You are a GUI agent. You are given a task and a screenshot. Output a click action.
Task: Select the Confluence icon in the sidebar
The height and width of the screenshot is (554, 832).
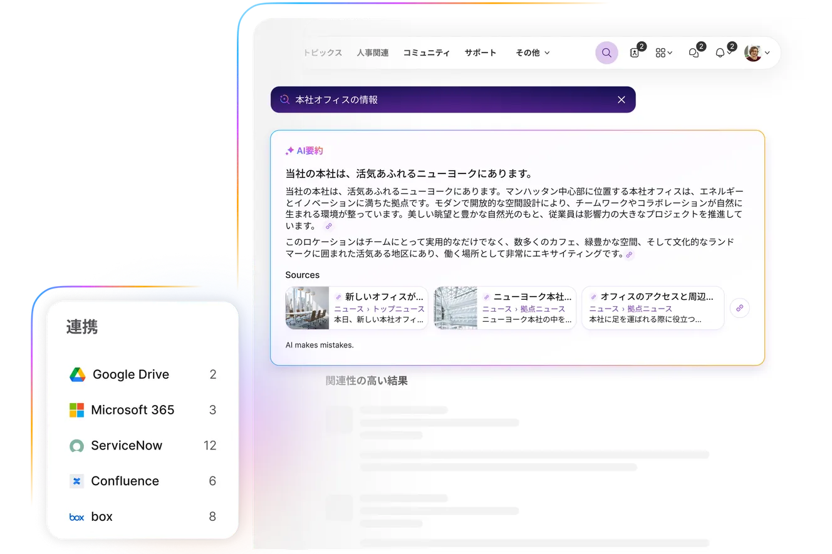76,481
